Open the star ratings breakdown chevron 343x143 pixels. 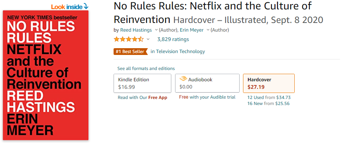pos(148,39)
